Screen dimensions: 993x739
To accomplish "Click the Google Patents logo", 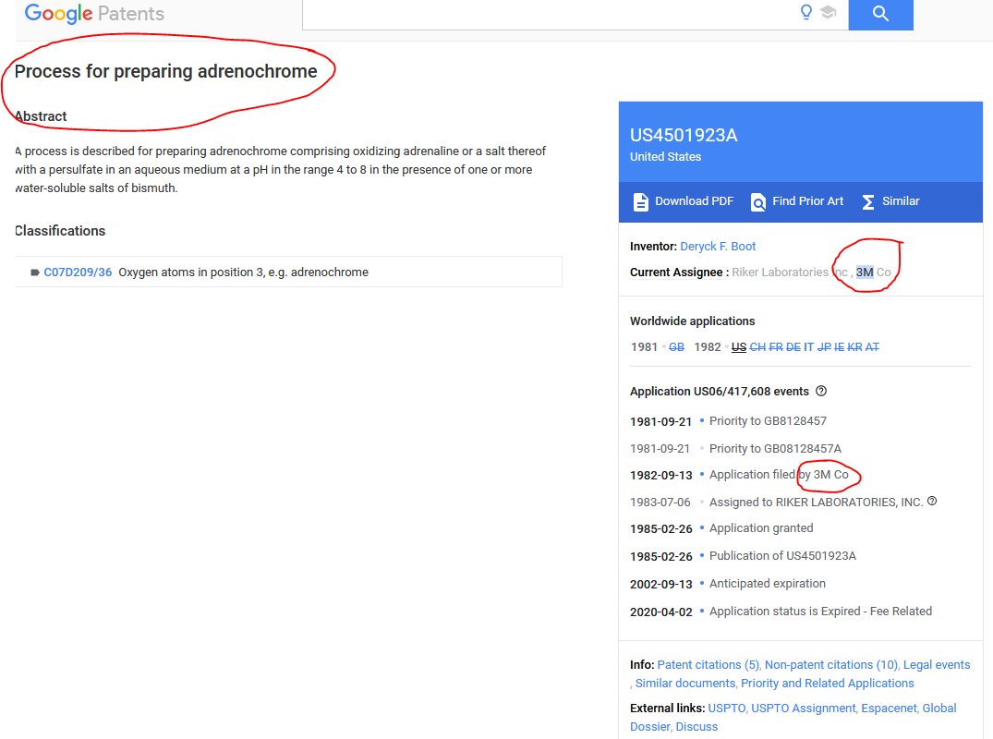I will coord(94,13).
